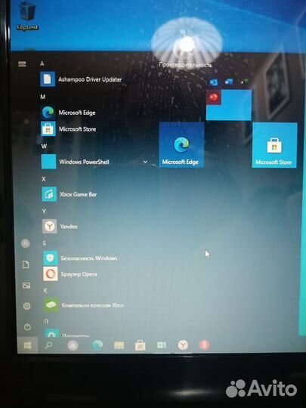Click the letter X group header
This screenshot has width=306, height=408.
point(44,179)
